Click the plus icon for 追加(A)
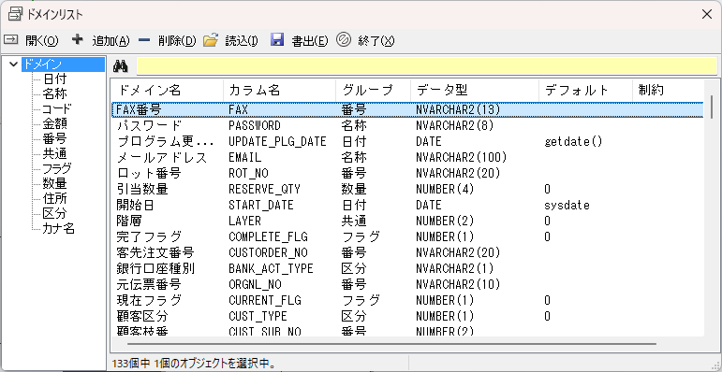This screenshot has height=372, width=722. point(78,40)
